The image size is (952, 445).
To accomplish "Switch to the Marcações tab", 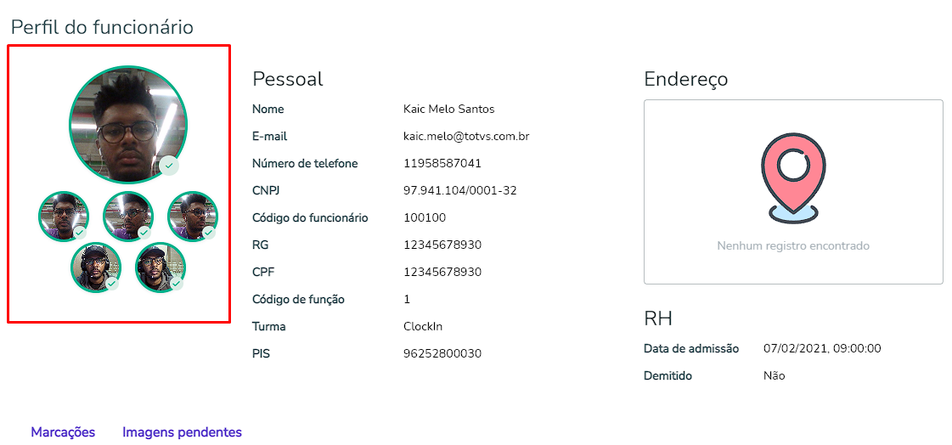I will click(x=63, y=432).
